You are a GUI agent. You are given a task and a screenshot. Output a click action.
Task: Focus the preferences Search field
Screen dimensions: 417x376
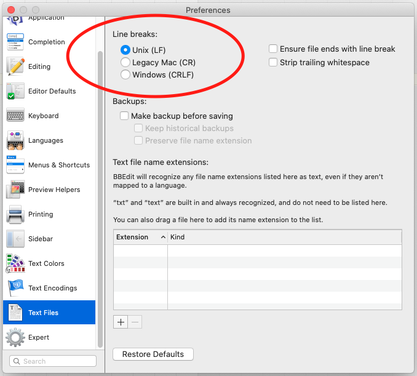click(x=53, y=361)
